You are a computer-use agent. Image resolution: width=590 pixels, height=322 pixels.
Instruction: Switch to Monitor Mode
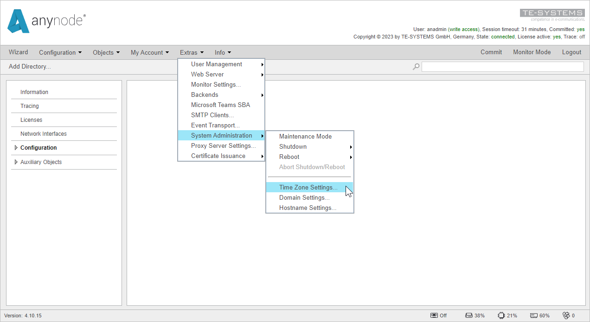pyautogui.click(x=532, y=52)
